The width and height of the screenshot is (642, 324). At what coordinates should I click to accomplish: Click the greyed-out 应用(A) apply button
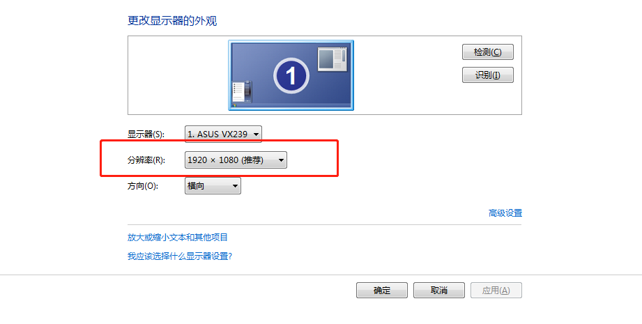click(496, 291)
